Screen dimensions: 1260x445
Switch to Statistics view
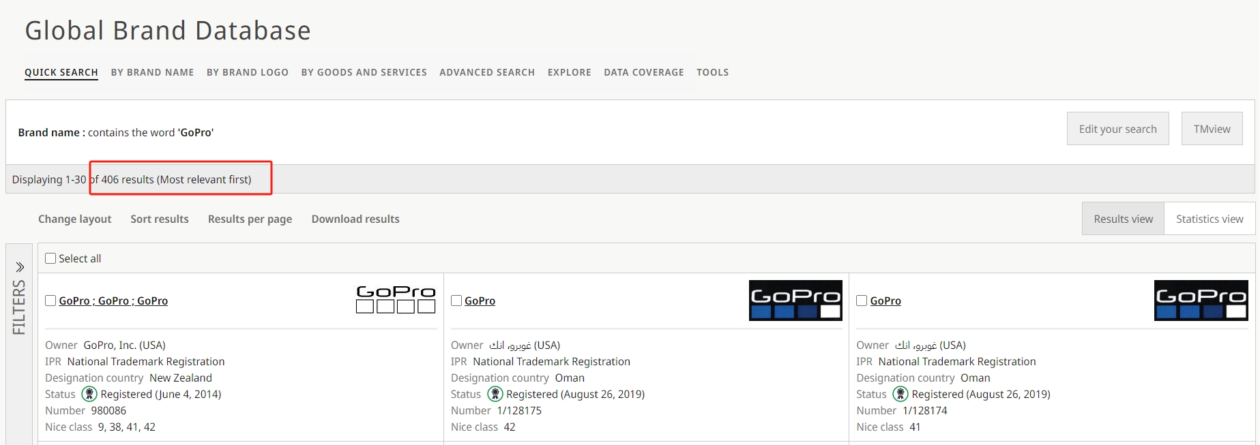coord(1210,219)
